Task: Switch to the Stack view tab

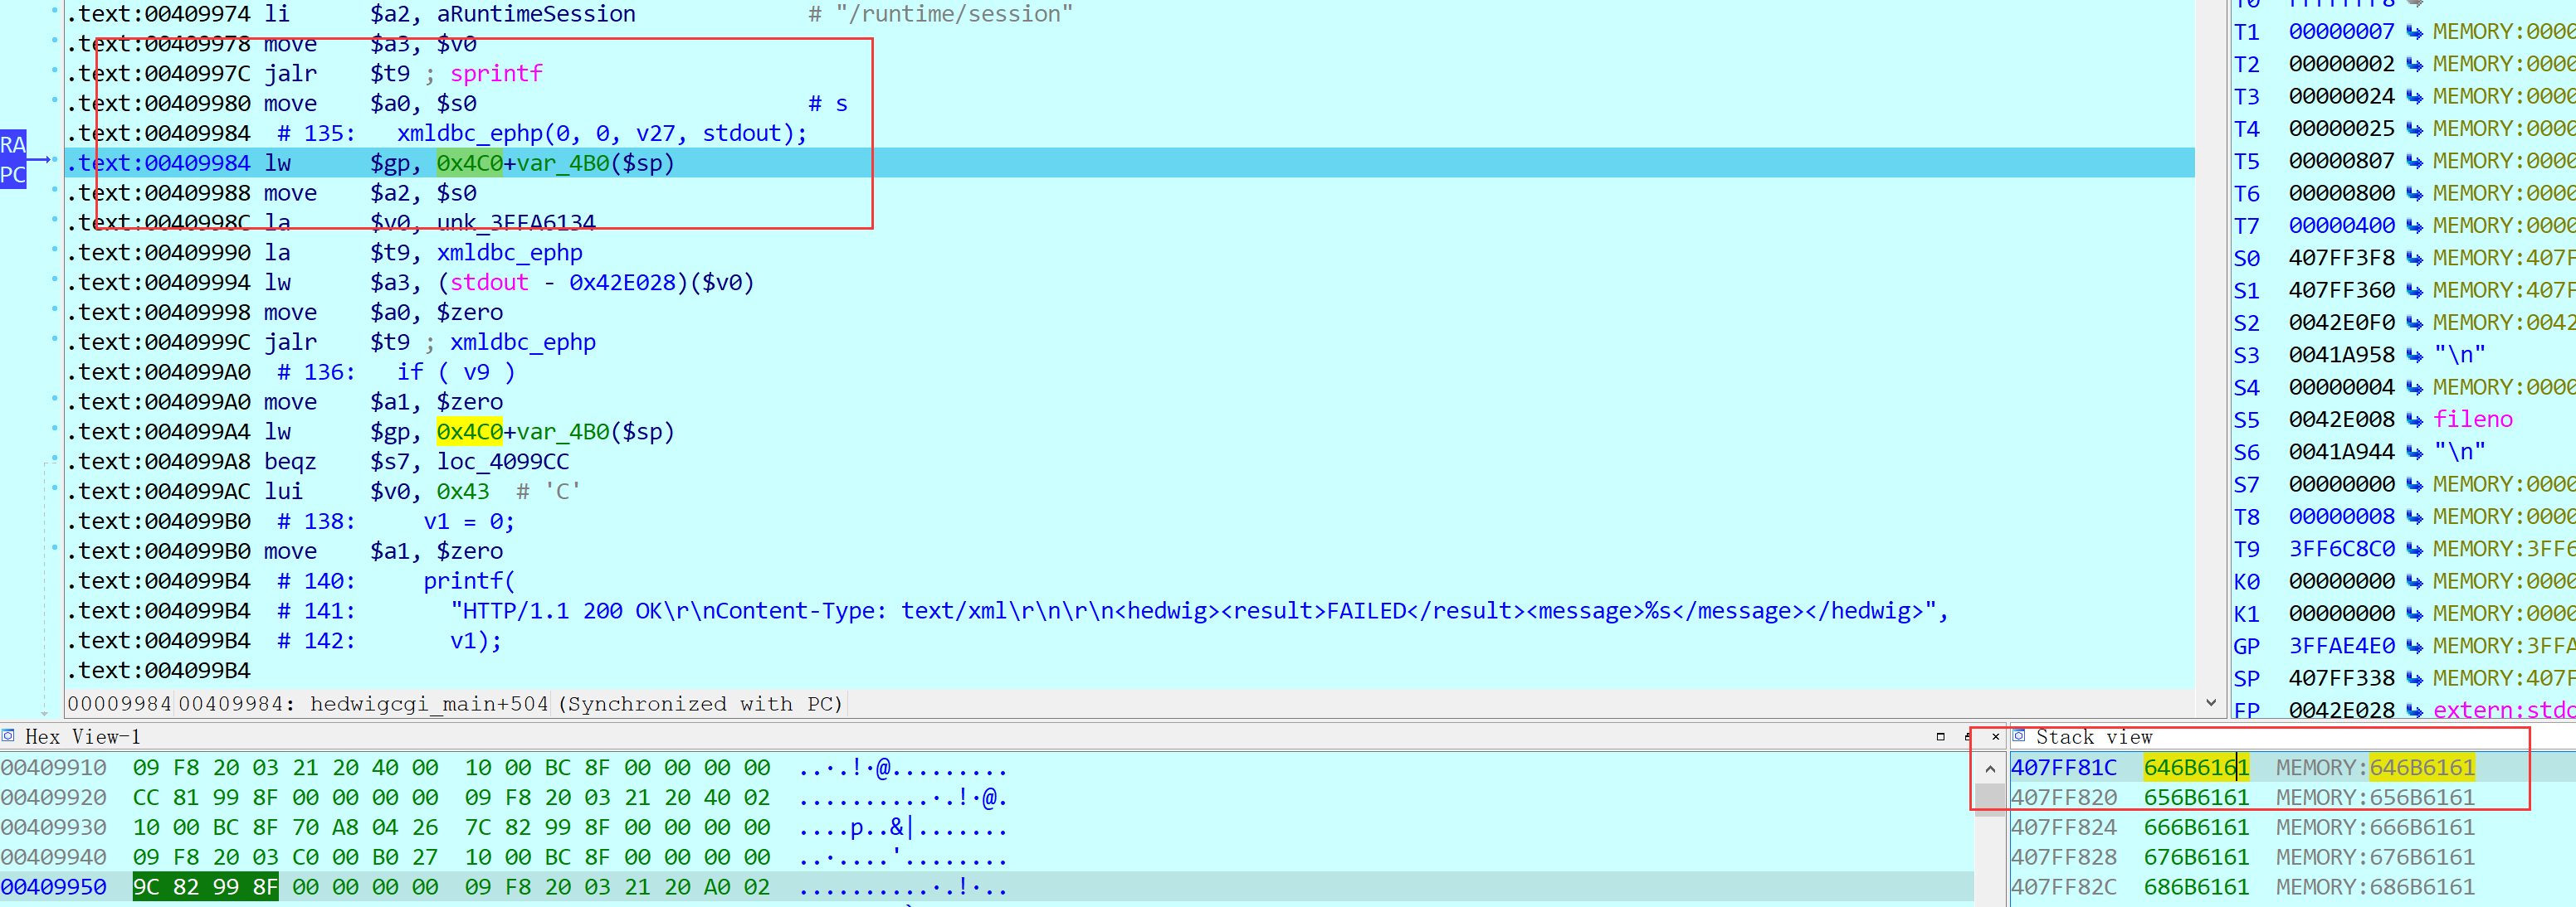Action: 2093,737
